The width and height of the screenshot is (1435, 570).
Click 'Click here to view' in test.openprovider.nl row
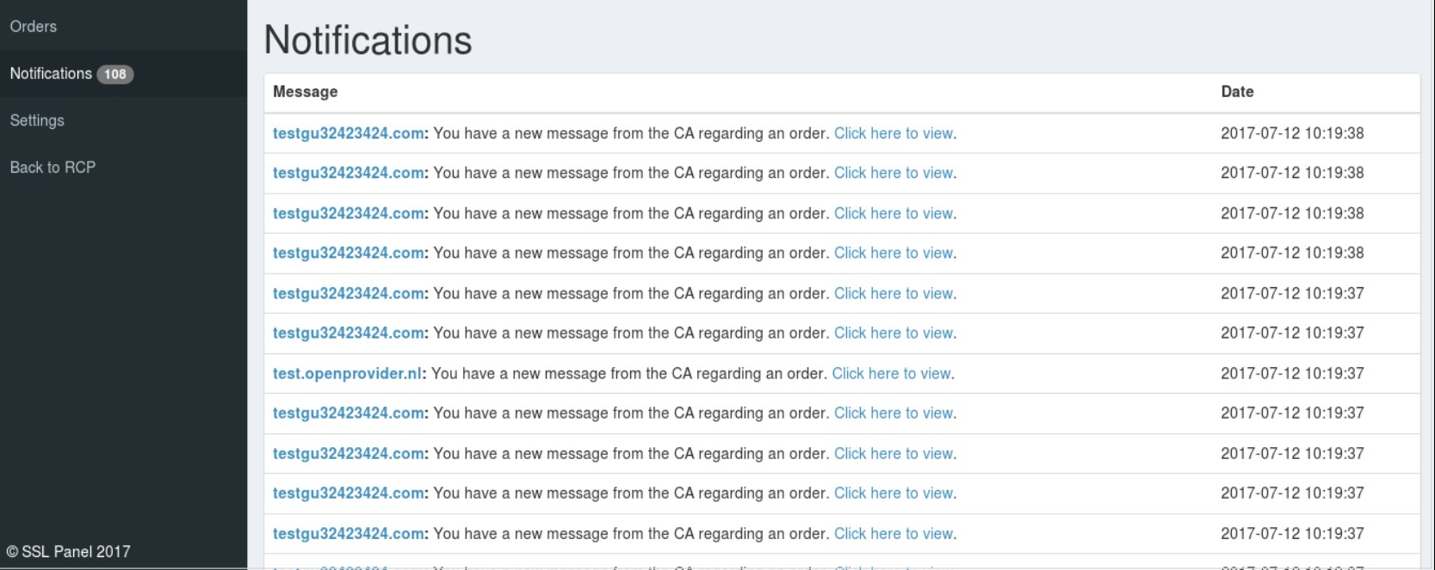pos(891,373)
